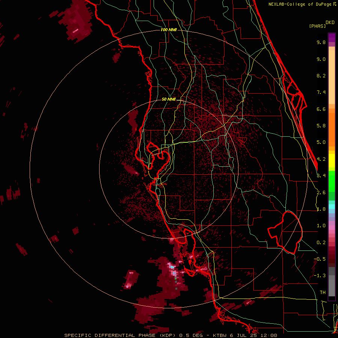
Task: Select the 7.4 value on the color scale
Action: point(321,92)
